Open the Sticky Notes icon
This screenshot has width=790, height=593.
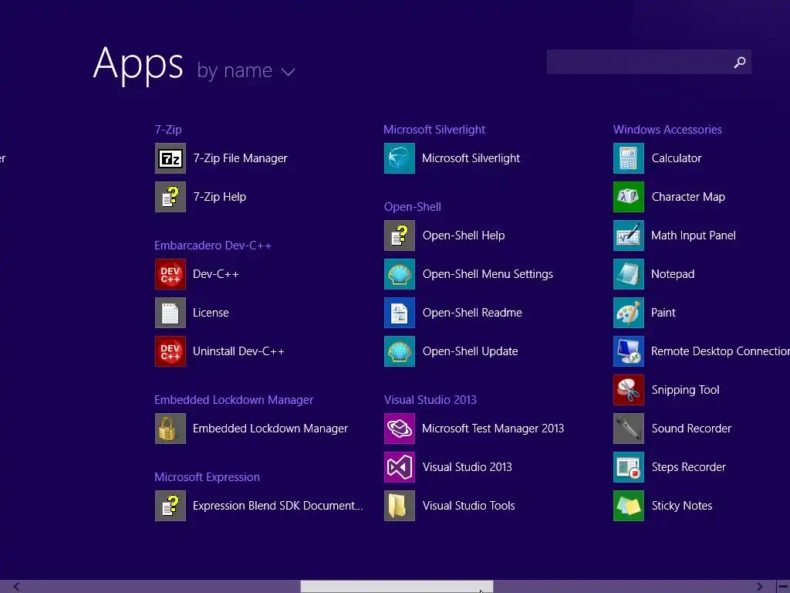click(629, 505)
